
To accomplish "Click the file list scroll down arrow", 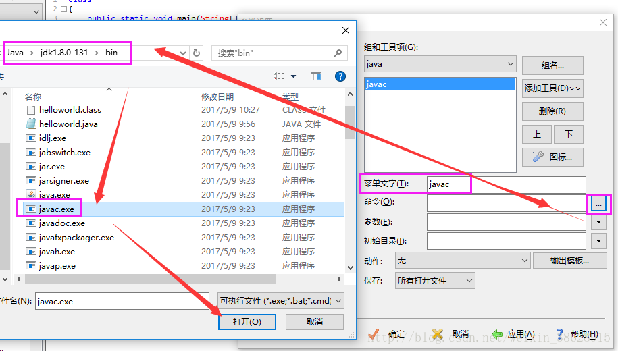I will pyautogui.click(x=350, y=268).
